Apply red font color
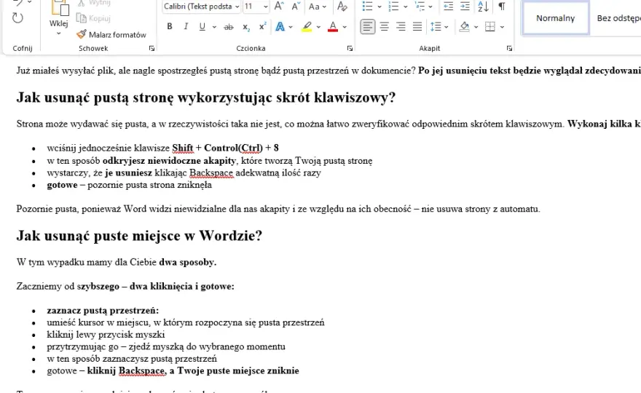This screenshot has width=641, height=393. 333,27
